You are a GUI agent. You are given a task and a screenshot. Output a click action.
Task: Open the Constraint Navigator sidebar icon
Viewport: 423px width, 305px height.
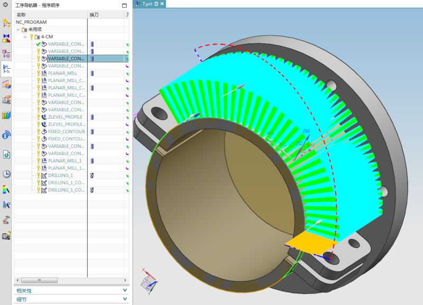click(6, 38)
